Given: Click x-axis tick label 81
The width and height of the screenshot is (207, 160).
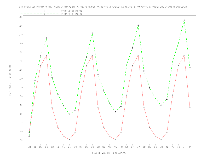Looking at the screenshot, I should [184, 147].
